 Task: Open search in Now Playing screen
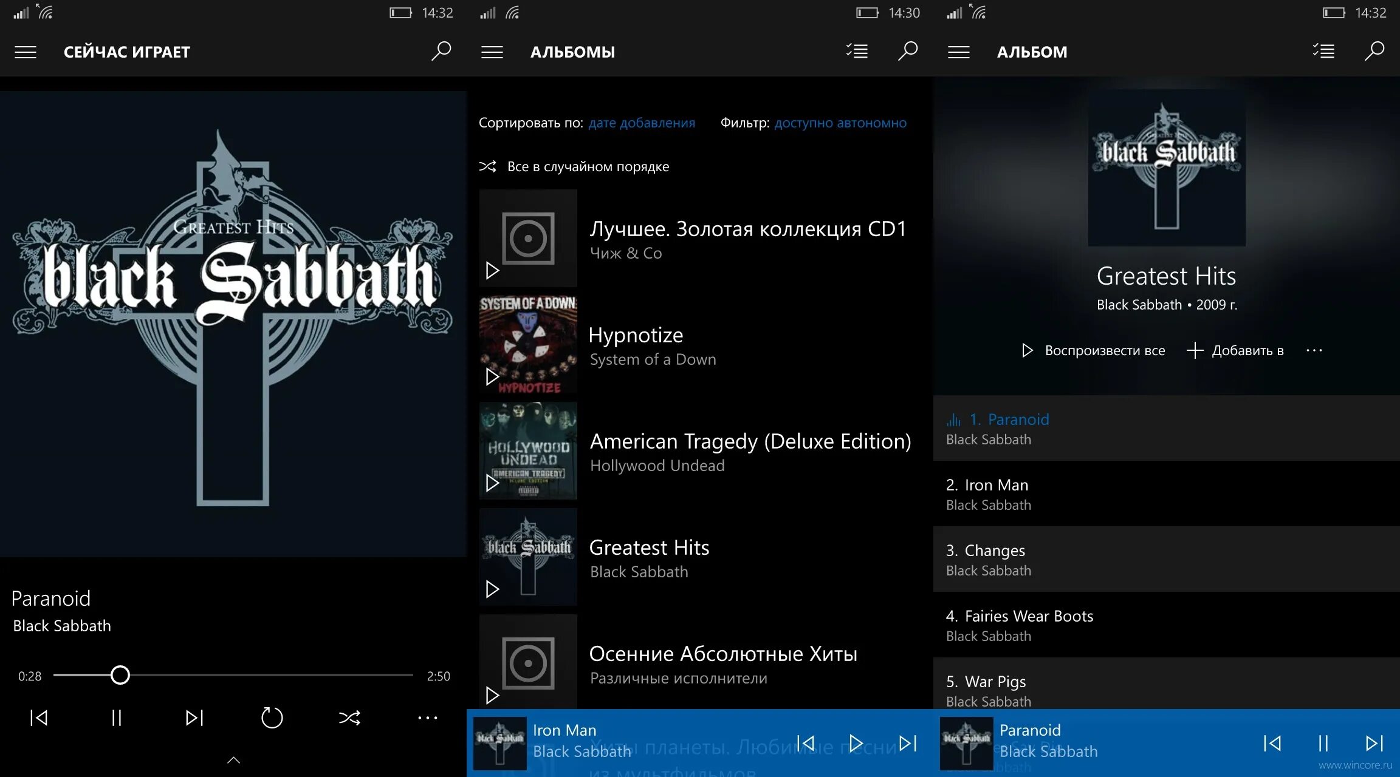pyautogui.click(x=441, y=51)
